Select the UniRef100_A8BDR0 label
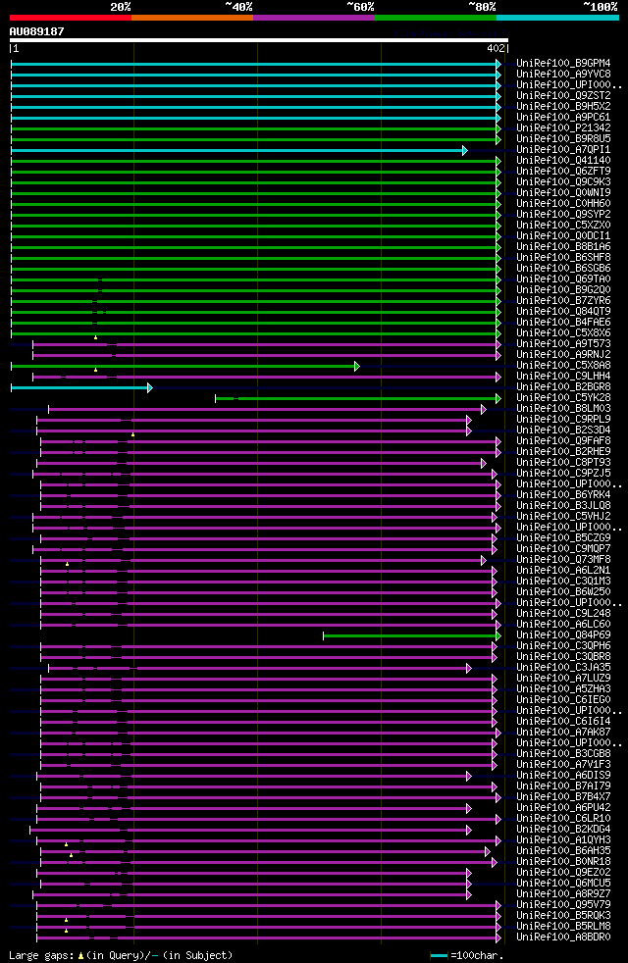628x963 pixels. coord(563,937)
